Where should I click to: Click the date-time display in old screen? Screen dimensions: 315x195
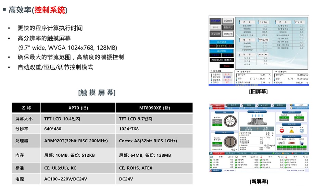click(x=221, y=60)
